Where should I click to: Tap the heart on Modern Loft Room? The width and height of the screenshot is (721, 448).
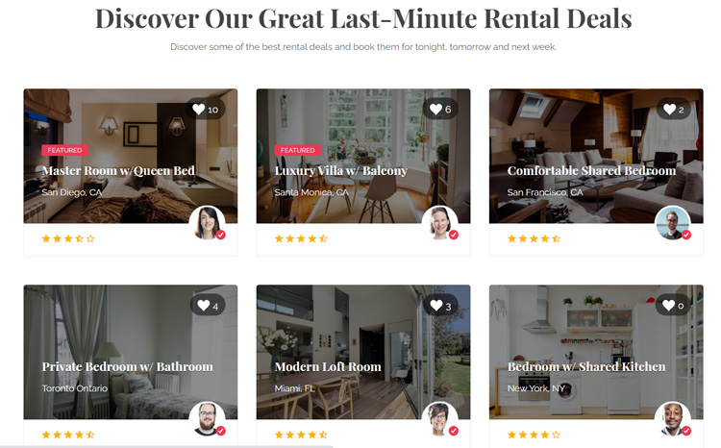point(435,305)
